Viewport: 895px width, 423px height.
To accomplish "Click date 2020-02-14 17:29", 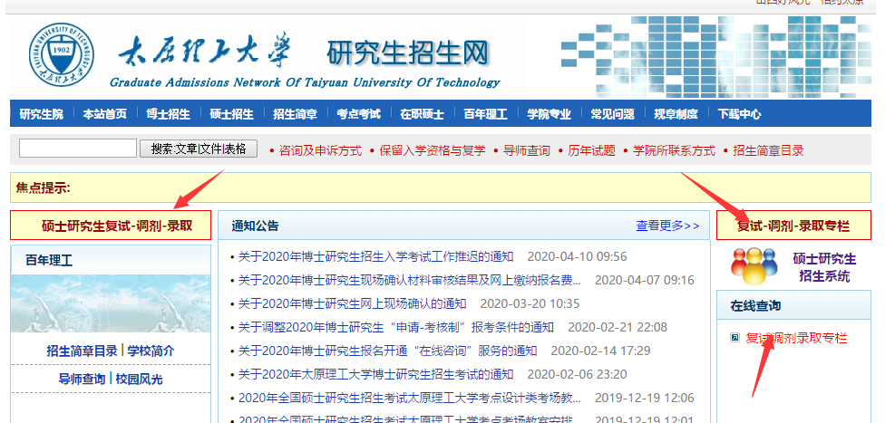I will [x=600, y=351].
